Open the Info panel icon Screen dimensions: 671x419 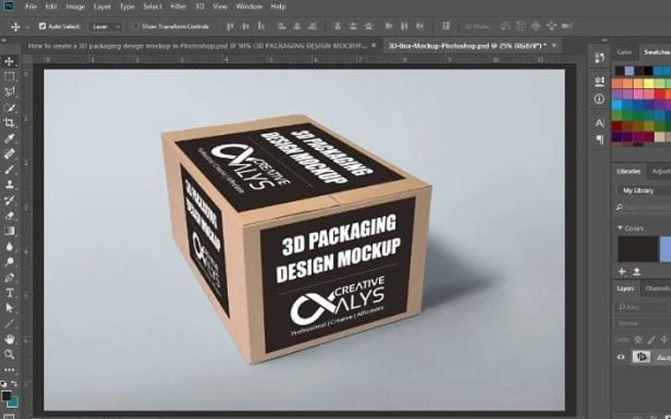(x=600, y=99)
